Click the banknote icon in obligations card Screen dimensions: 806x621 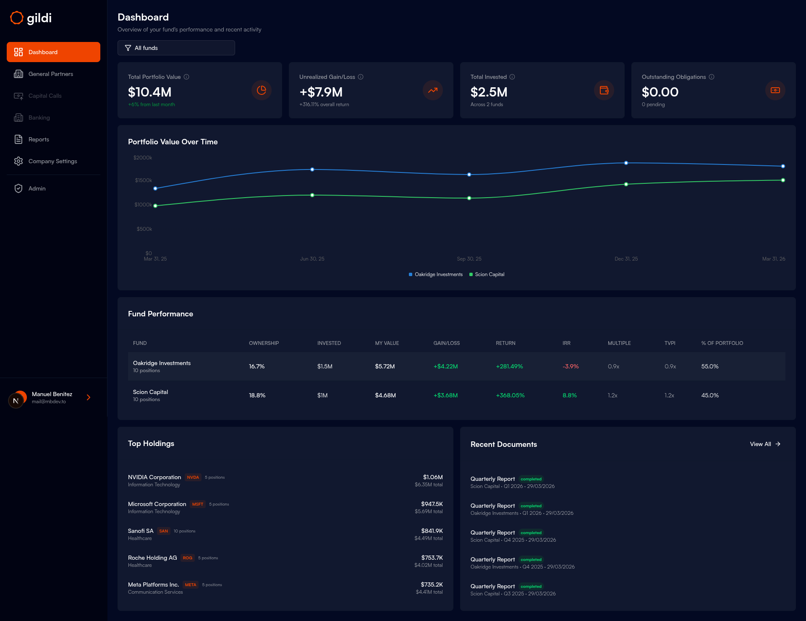775,90
